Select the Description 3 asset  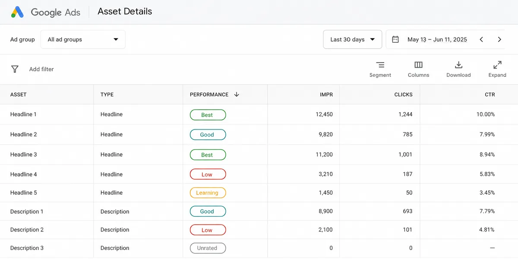point(27,248)
